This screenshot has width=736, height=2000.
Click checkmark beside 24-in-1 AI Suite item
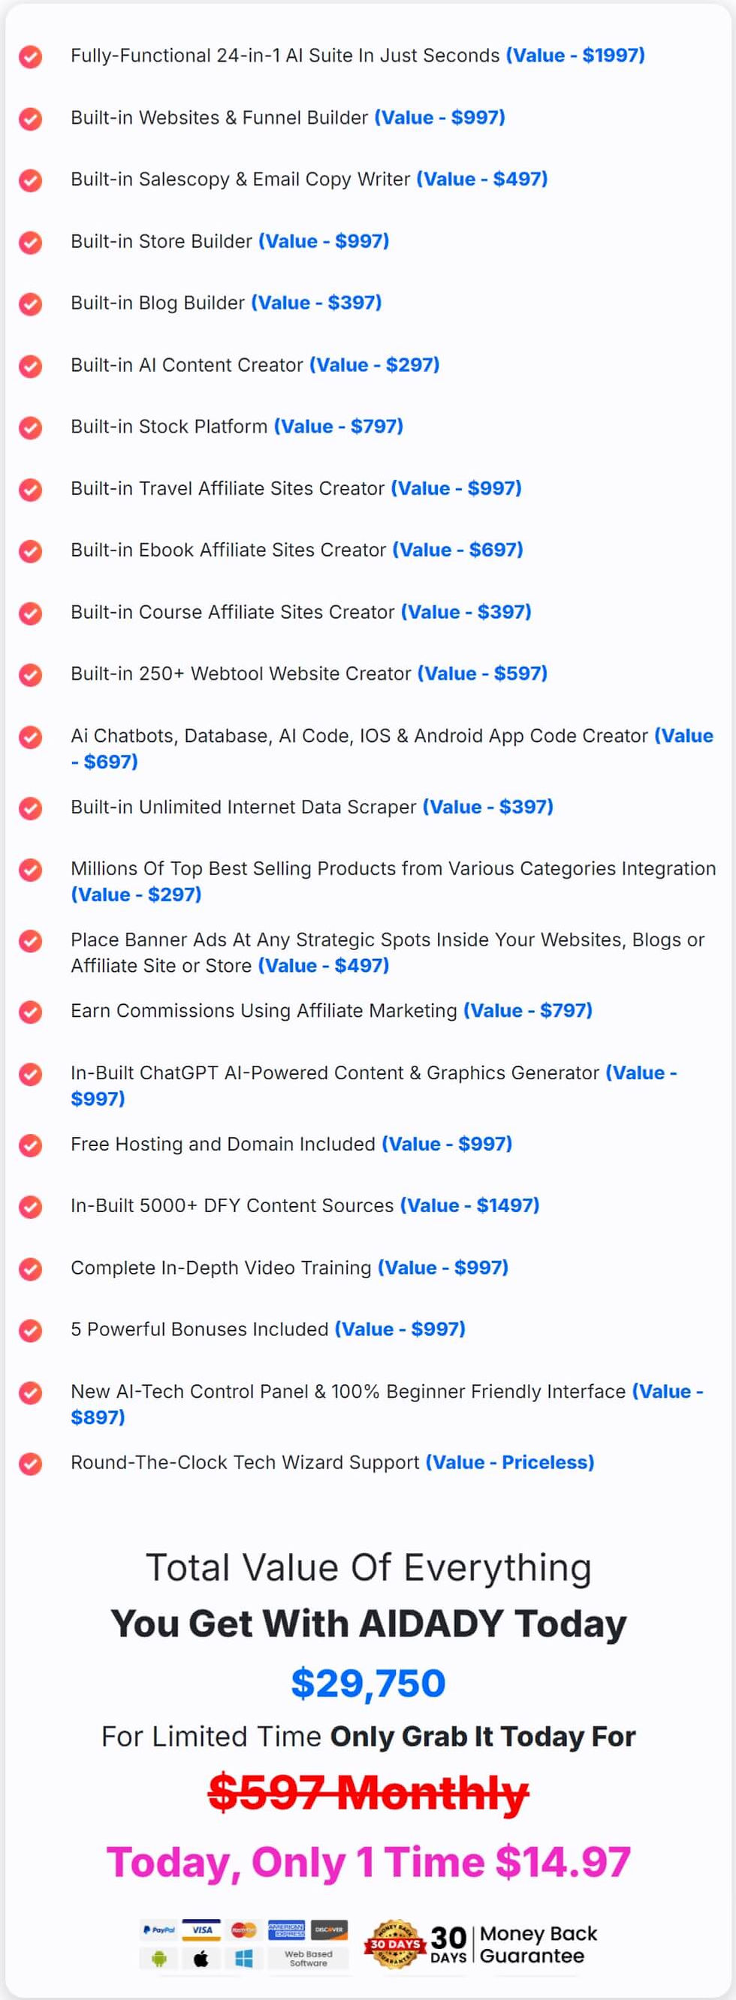30,56
